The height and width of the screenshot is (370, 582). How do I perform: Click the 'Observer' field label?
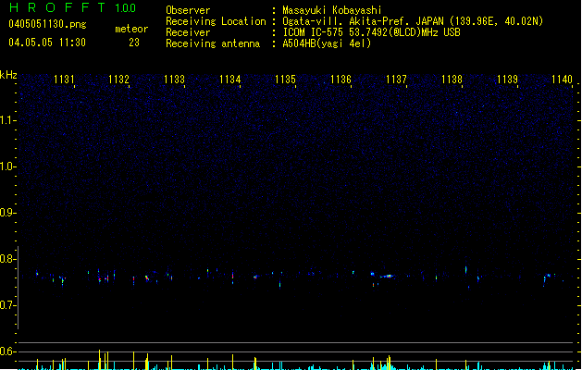click(x=188, y=10)
